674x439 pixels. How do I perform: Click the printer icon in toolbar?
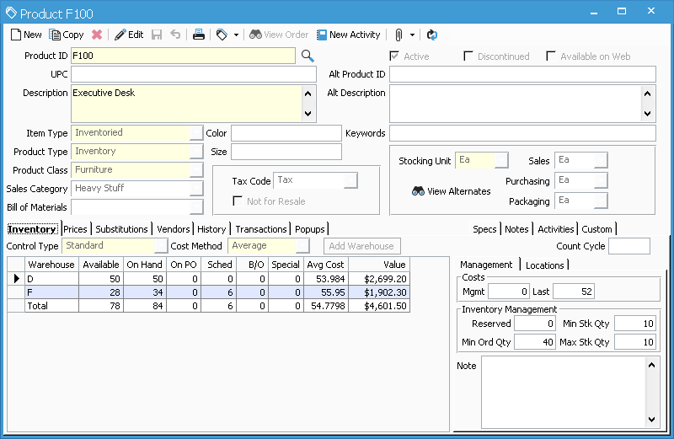point(199,35)
